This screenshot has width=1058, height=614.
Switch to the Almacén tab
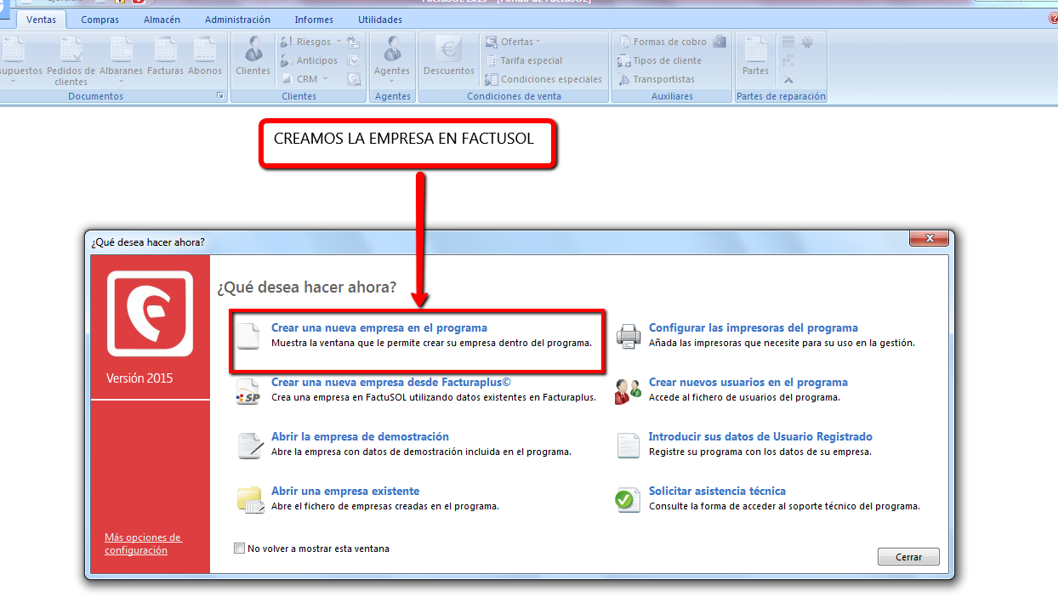162,20
